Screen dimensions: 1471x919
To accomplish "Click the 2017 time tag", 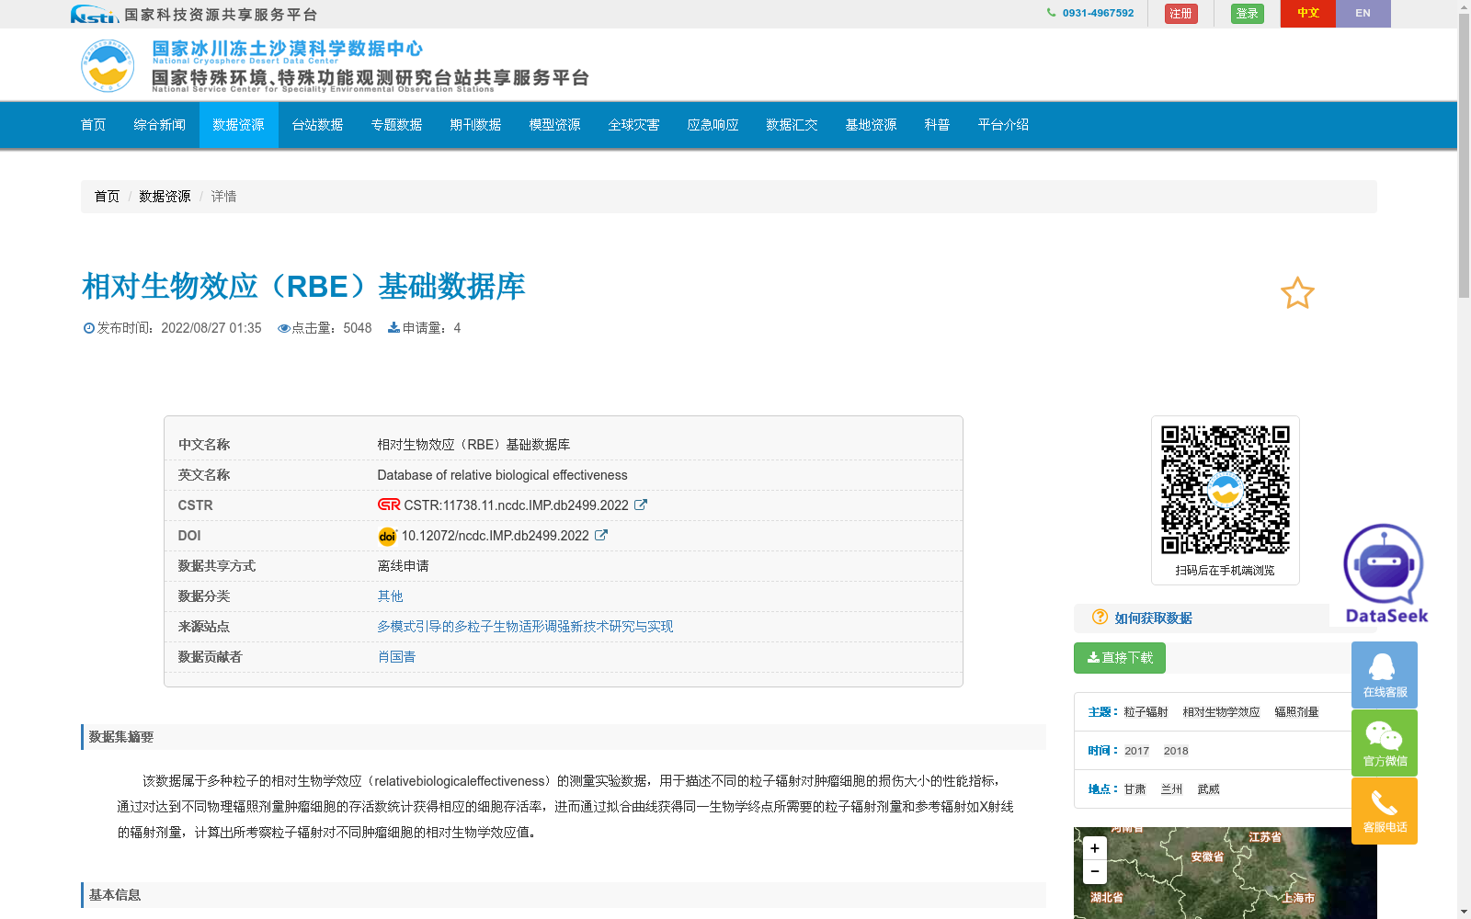I will (x=1137, y=751).
